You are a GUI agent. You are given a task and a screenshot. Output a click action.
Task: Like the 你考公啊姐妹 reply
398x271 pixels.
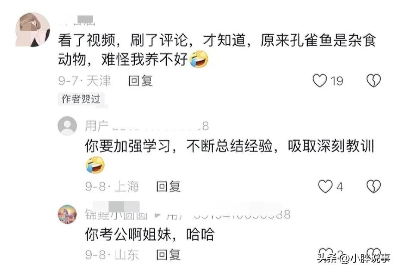point(325,253)
